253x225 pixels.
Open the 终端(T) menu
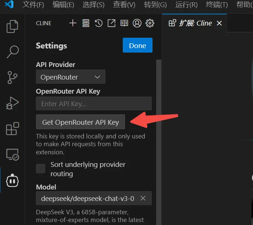[x=217, y=4]
